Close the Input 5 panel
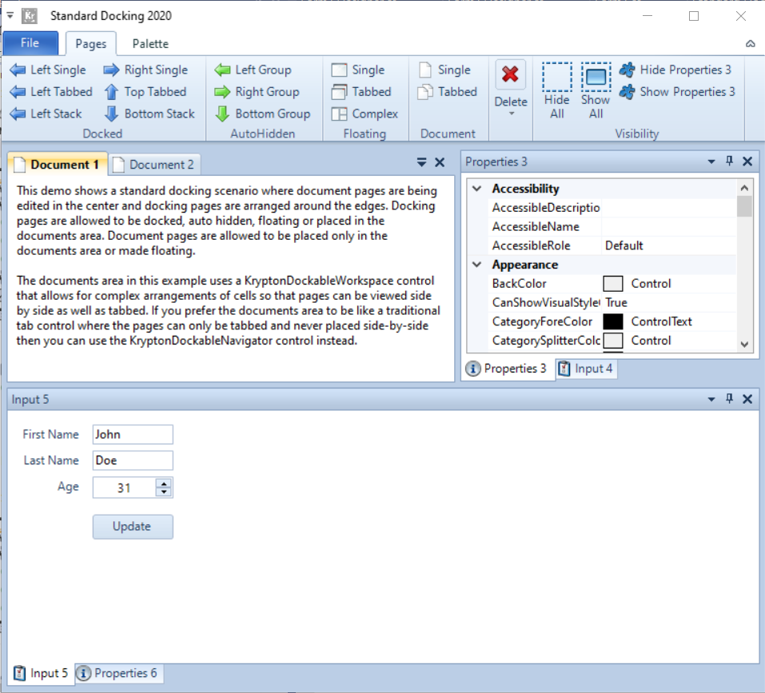This screenshot has height=693, width=765. pos(747,399)
